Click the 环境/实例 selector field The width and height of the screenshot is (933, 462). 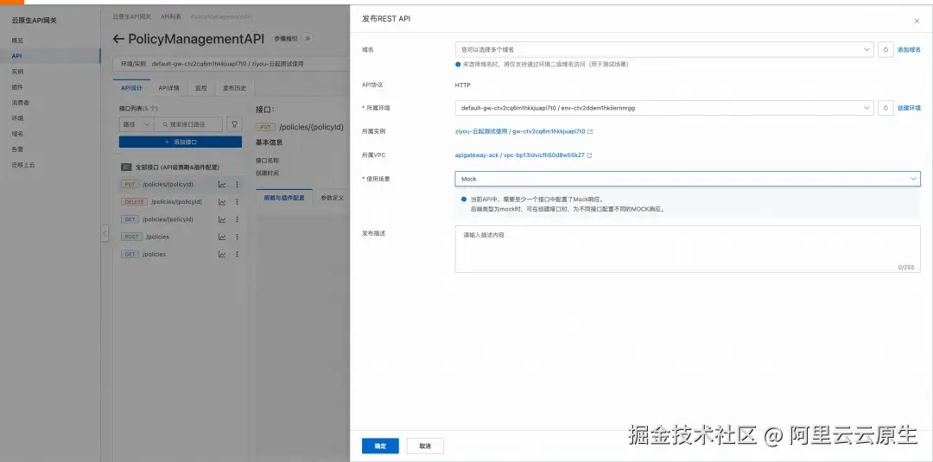[x=231, y=64]
